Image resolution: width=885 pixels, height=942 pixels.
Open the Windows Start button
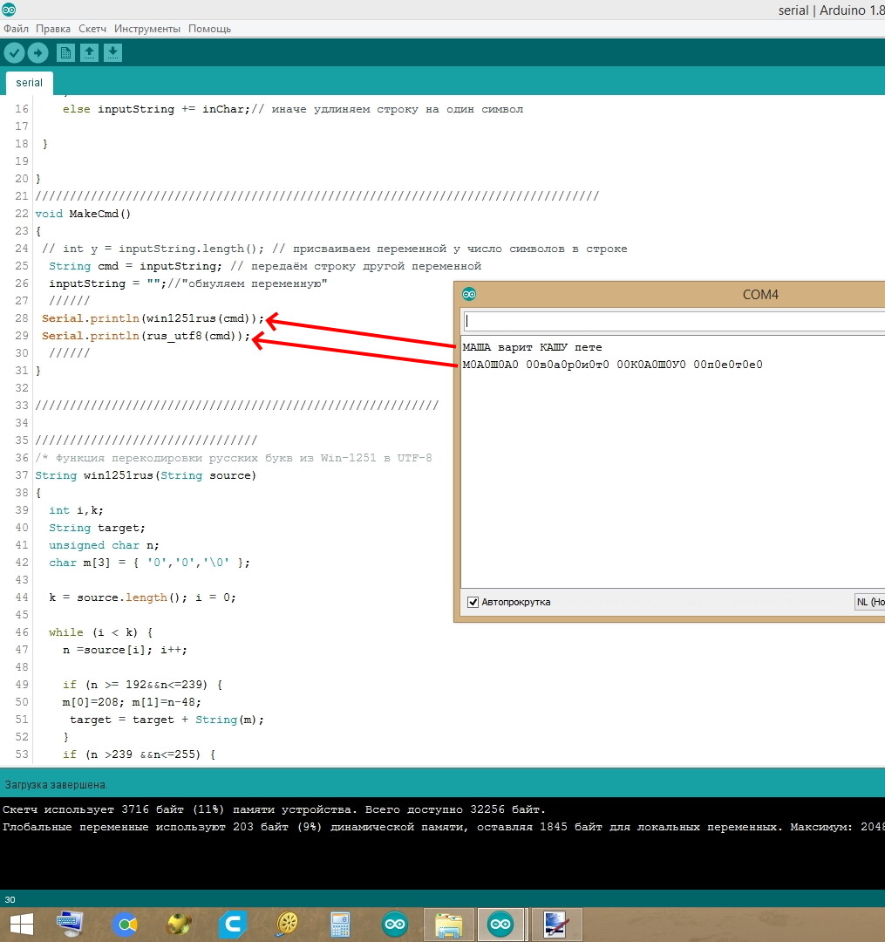pyautogui.click(x=22, y=924)
